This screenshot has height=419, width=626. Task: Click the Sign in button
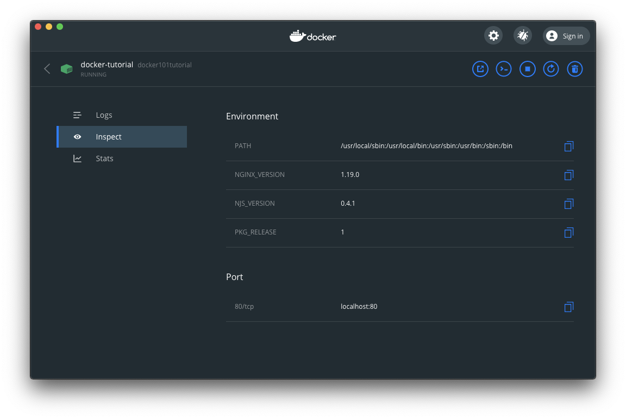coord(566,36)
